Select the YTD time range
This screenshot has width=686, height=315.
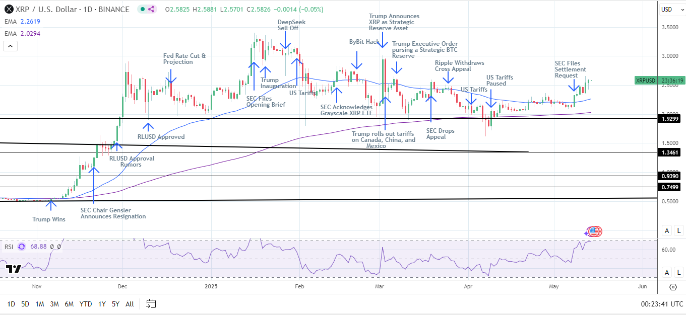pos(86,304)
